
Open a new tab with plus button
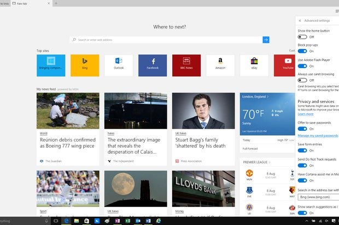click(56, 3)
